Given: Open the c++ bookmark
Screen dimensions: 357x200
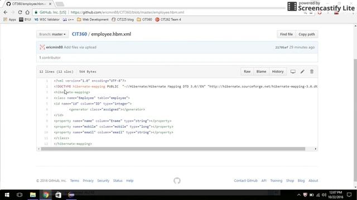Looking at the screenshot, I should 68,19.
